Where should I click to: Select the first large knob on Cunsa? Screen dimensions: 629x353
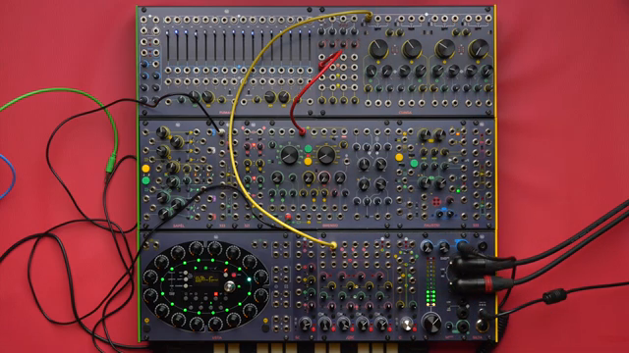pos(378,48)
